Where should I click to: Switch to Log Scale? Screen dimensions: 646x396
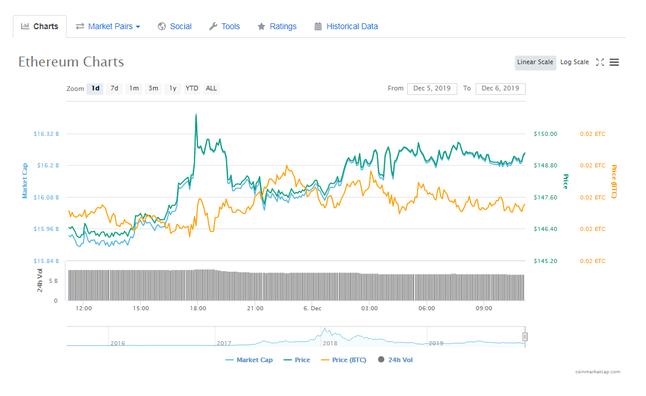575,62
